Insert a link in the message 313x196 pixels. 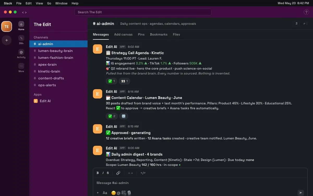pyautogui.click(x=118, y=173)
